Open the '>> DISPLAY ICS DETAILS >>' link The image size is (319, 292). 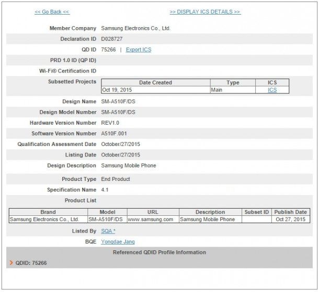pos(205,12)
